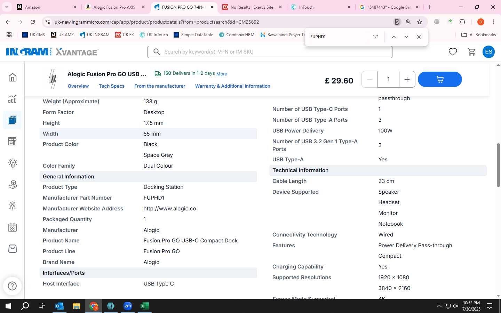Bookmark page with star icon
The image size is (501, 313).
pos(420,22)
